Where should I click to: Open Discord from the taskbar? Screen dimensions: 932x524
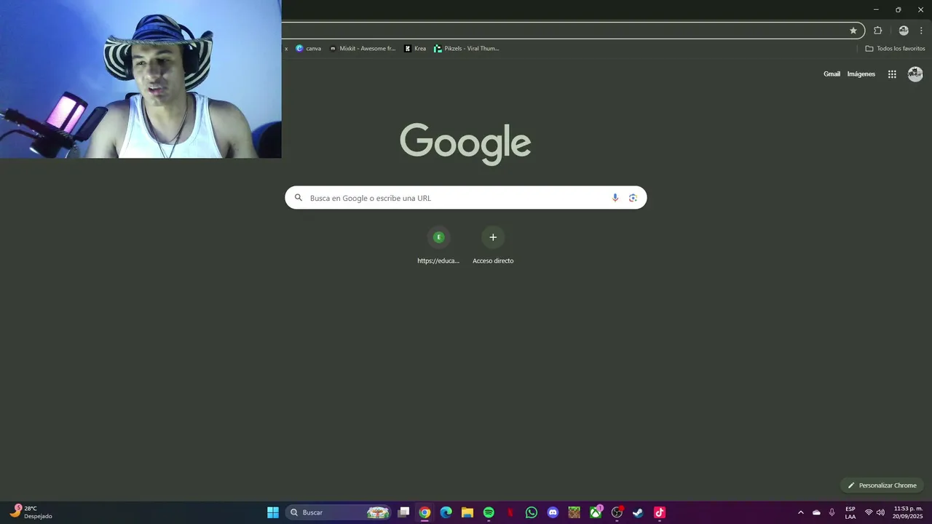553,512
